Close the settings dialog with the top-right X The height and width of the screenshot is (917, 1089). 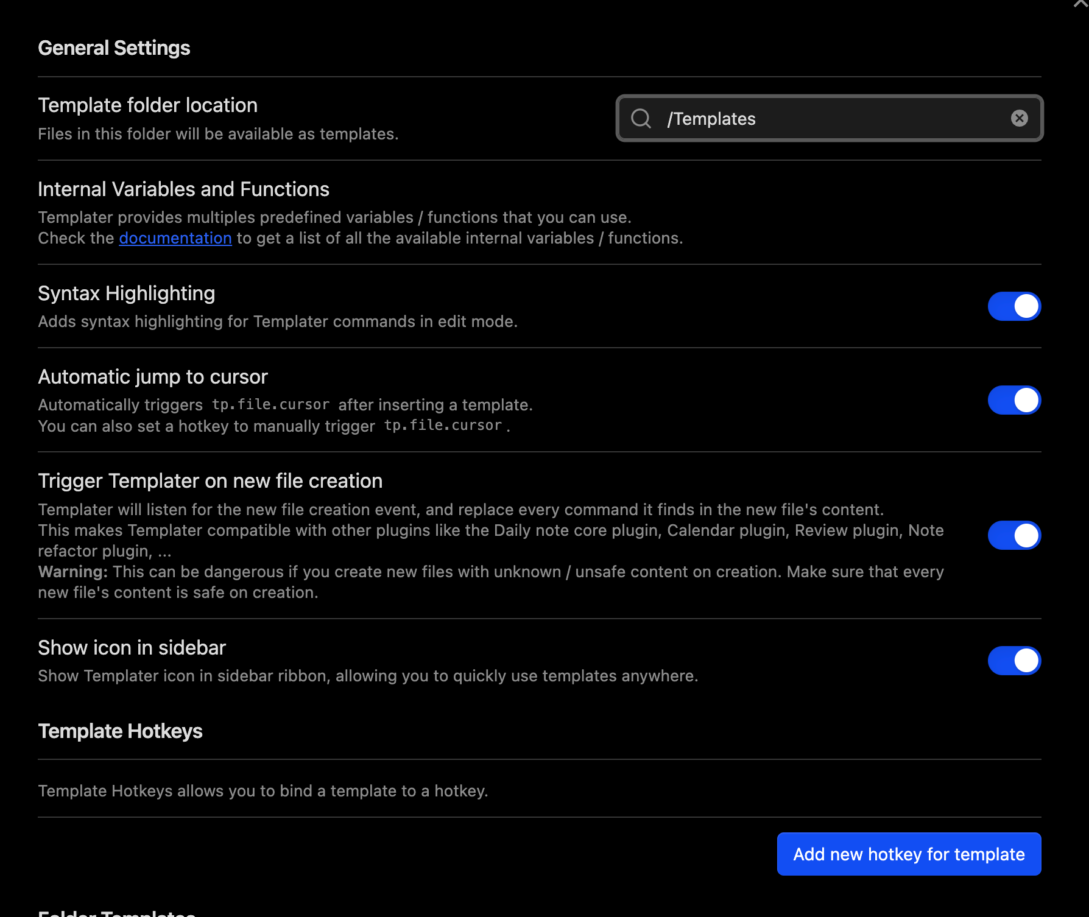(1080, 3)
